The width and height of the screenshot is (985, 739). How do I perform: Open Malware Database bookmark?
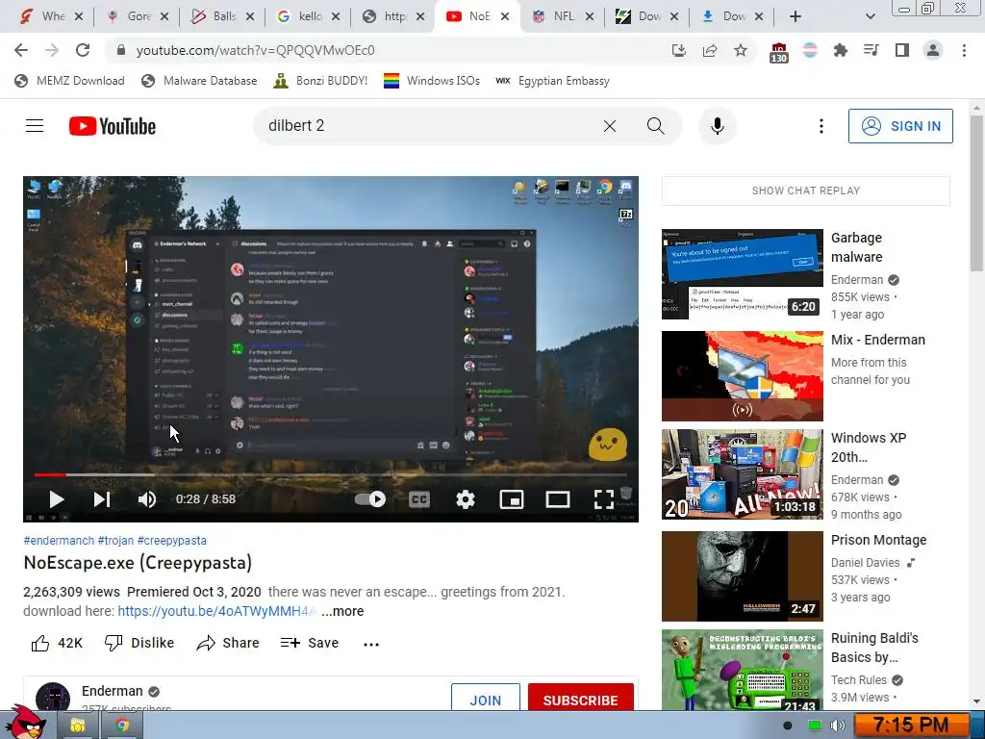pyautogui.click(x=199, y=81)
